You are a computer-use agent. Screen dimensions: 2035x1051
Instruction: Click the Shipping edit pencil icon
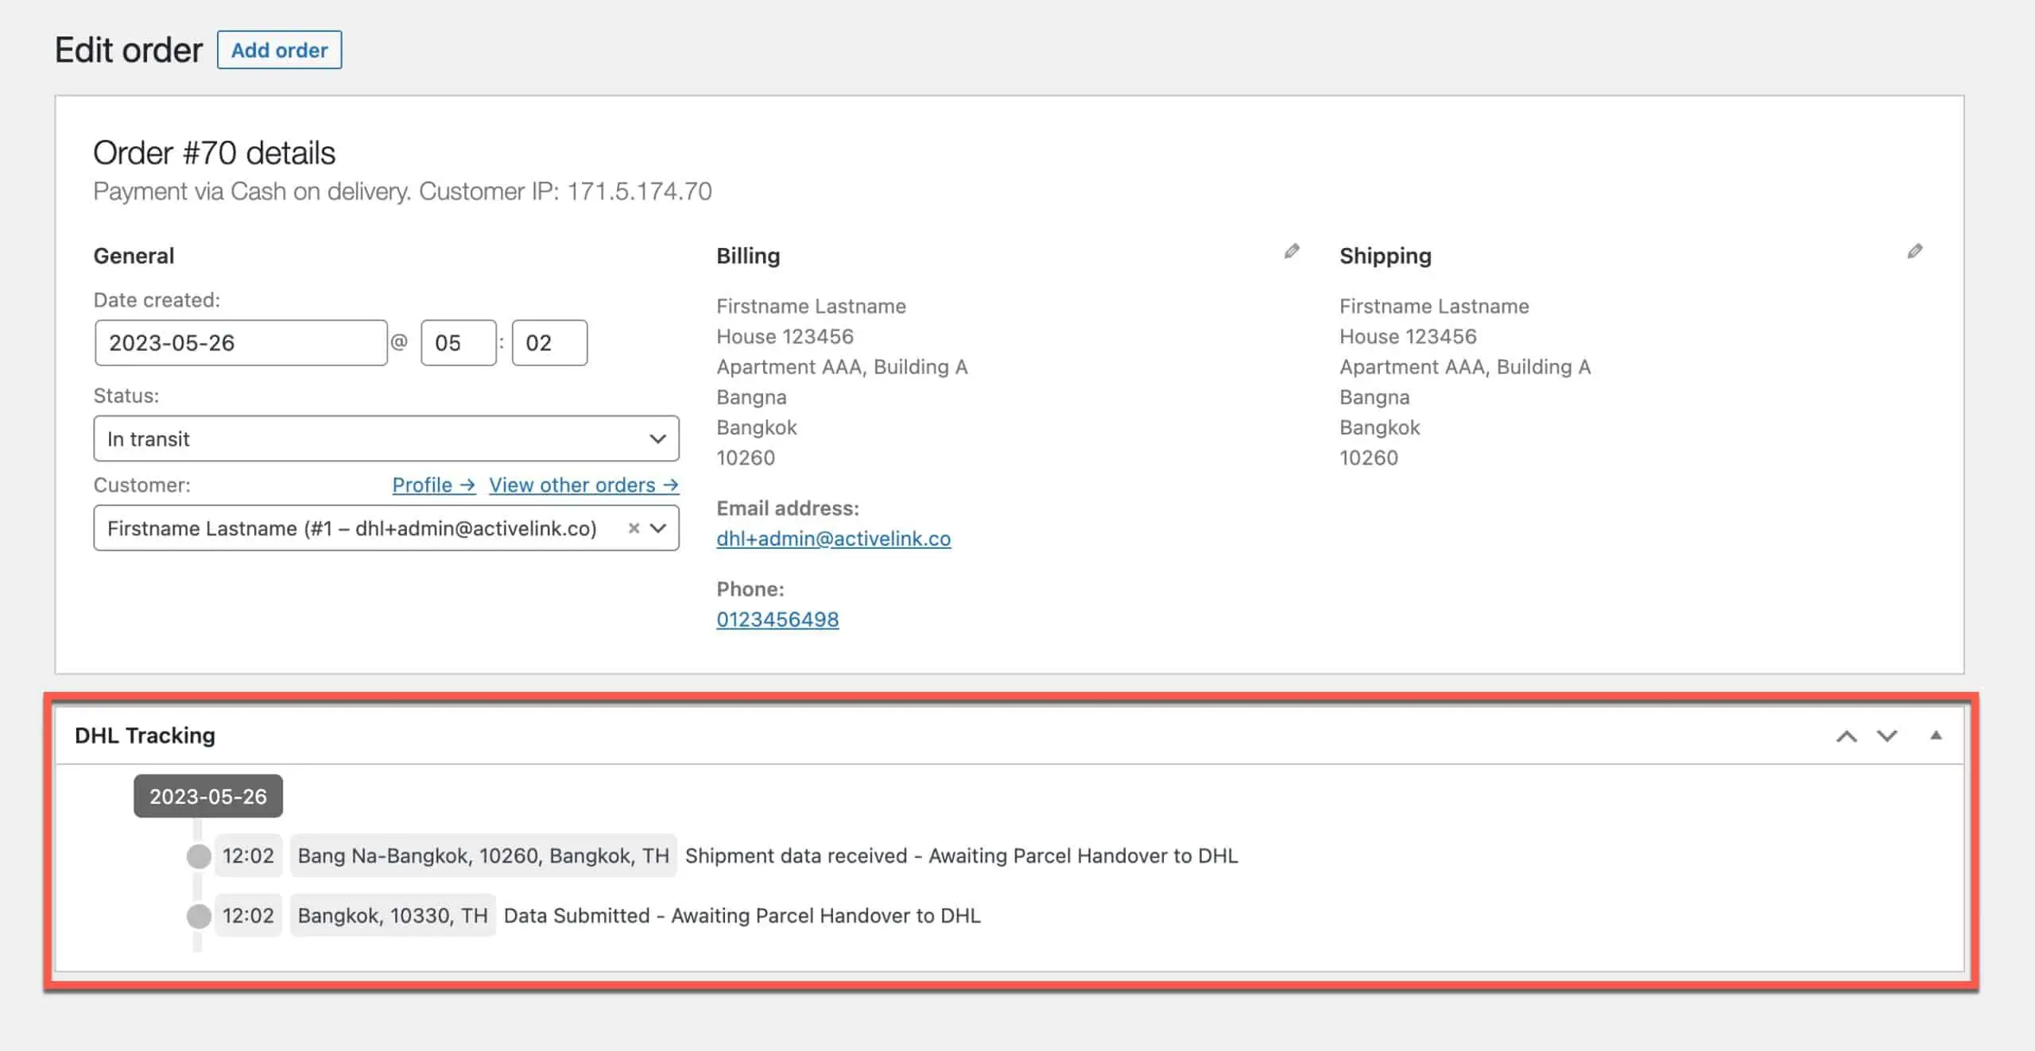point(1915,252)
